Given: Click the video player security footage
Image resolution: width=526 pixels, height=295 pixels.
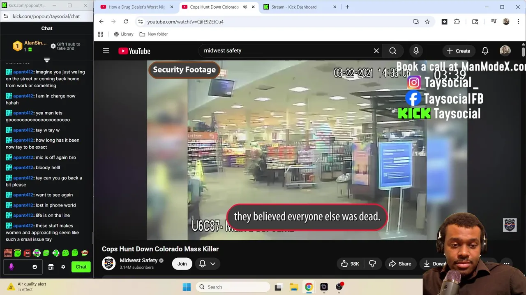Looking at the screenshot, I should 307,150.
